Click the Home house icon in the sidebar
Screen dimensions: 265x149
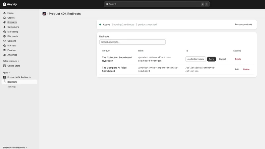click(x=4, y=13)
